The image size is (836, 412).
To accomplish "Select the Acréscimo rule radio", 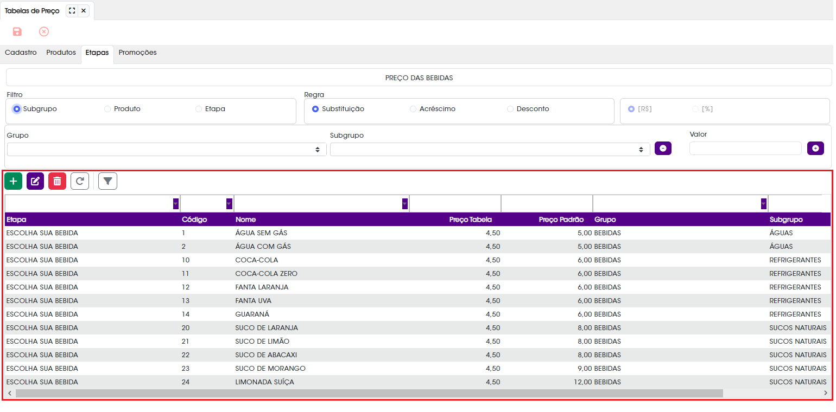I will [413, 109].
